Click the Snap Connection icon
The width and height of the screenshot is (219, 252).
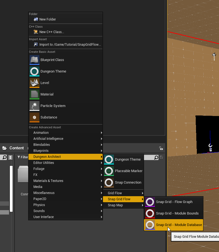point(109,183)
